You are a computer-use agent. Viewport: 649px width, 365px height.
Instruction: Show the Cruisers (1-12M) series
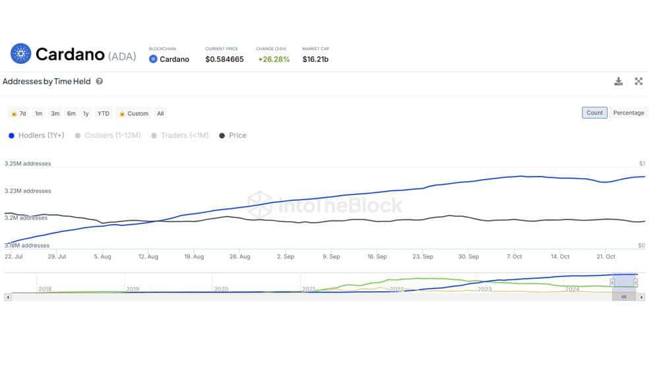coord(108,136)
